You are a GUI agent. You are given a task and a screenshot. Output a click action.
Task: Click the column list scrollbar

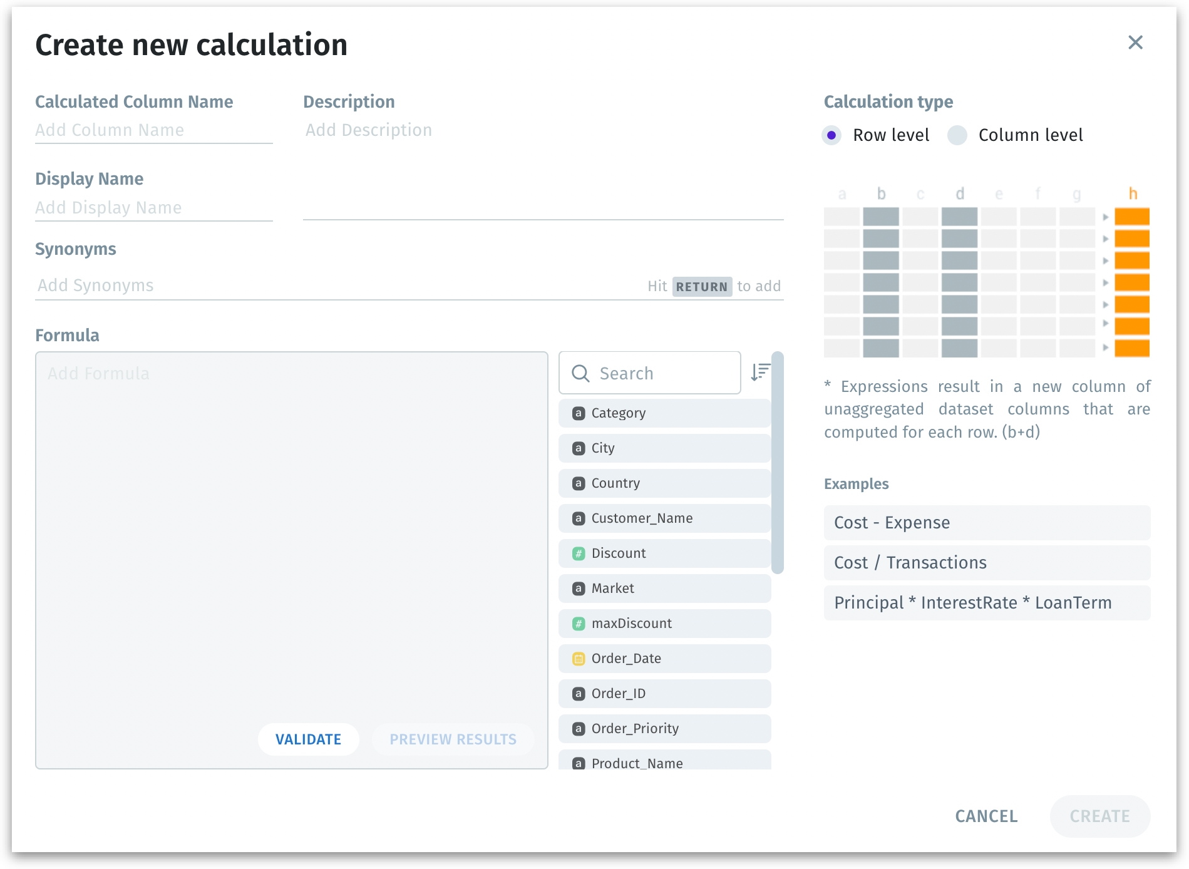778,463
